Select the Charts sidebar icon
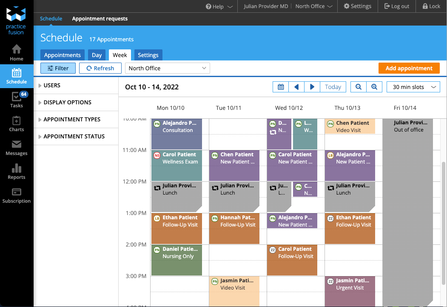This screenshot has height=307, width=447. click(16, 124)
